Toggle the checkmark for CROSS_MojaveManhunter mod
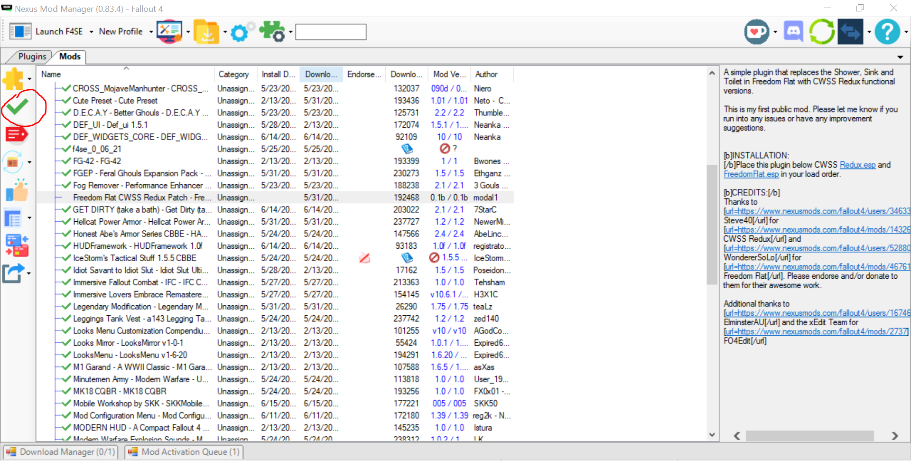The height and width of the screenshot is (461, 911). click(x=66, y=88)
